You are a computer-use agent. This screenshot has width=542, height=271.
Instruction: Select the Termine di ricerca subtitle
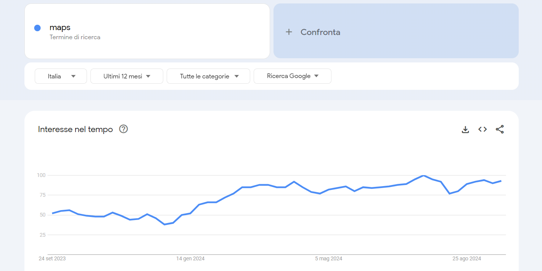tap(75, 37)
